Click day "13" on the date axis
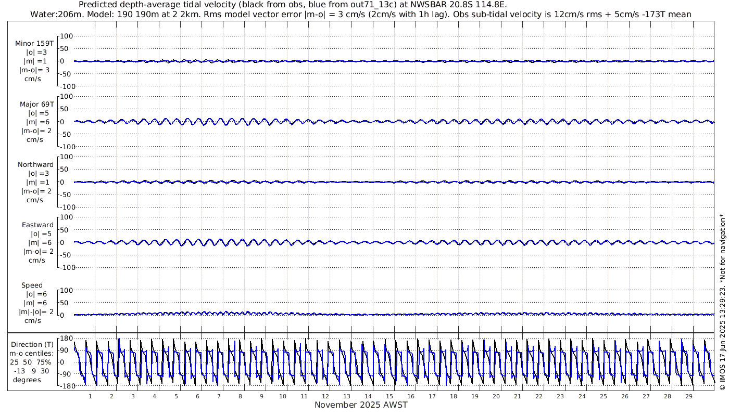The height and width of the screenshot is (416, 729). tap(347, 396)
